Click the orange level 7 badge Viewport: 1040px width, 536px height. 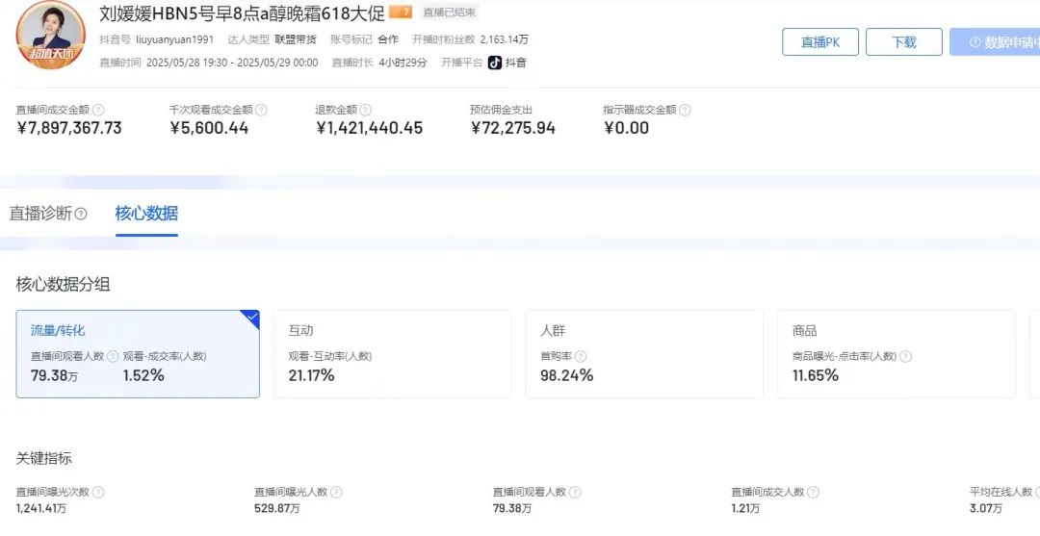401,13
